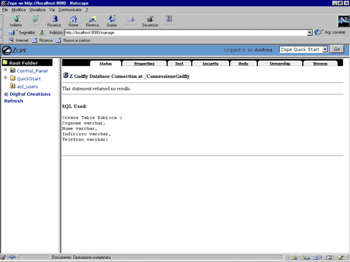This screenshot has height=262, width=350.
Task: Select the Root Folder header
Action: pyautogui.click(x=27, y=62)
